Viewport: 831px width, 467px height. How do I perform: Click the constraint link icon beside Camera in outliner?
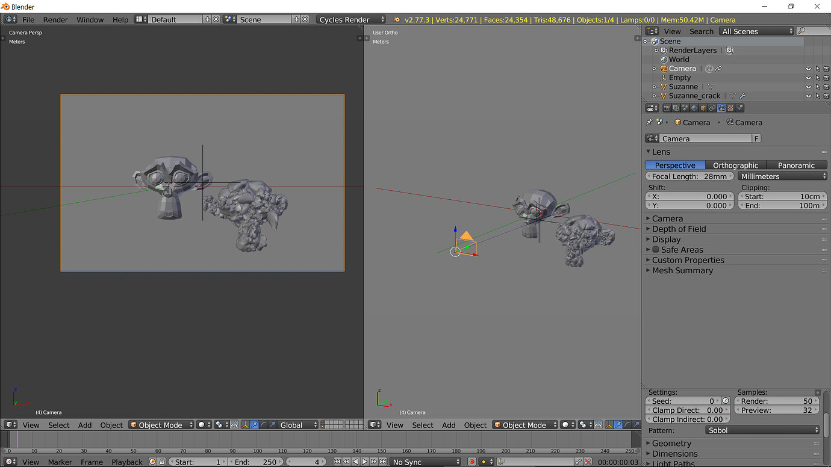(718, 69)
